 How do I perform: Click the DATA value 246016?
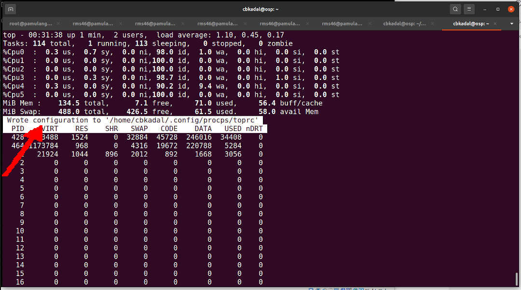[199, 137]
